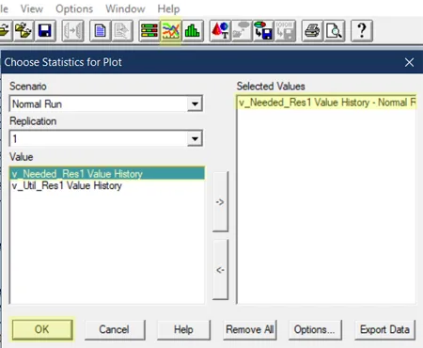The image size is (423, 348).
Task: Click the greyed-out document edit icon
Action: pyautogui.click(x=122, y=31)
